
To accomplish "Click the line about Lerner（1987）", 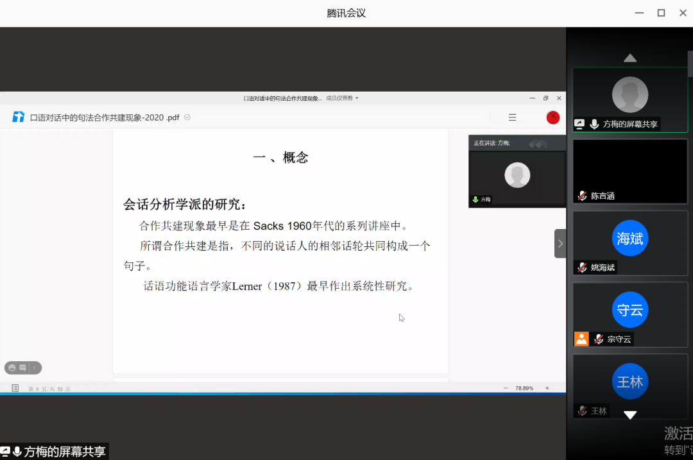I will pyautogui.click(x=278, y=286).
